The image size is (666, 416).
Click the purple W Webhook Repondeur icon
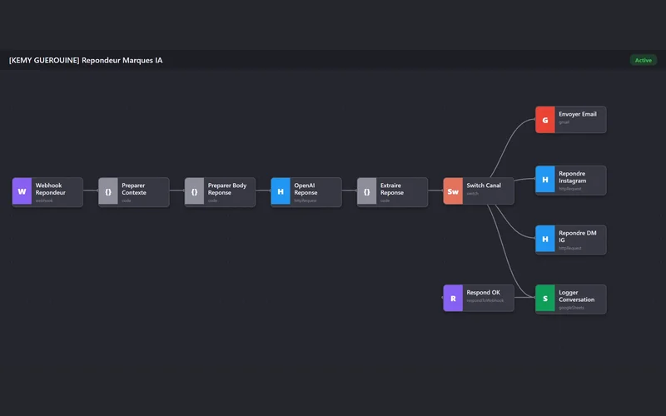click(22, 191)
